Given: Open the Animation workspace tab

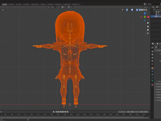Looking at the screenshot, I should pos(50,4).
